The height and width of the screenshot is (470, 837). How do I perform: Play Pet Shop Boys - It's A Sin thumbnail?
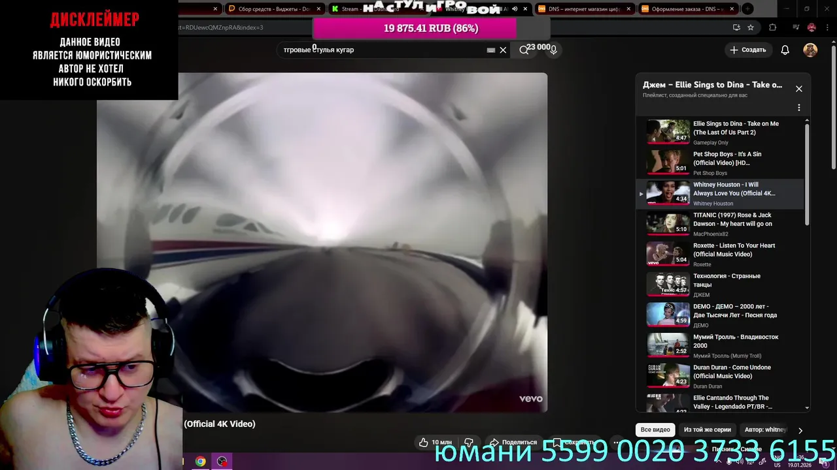[668, 162]
